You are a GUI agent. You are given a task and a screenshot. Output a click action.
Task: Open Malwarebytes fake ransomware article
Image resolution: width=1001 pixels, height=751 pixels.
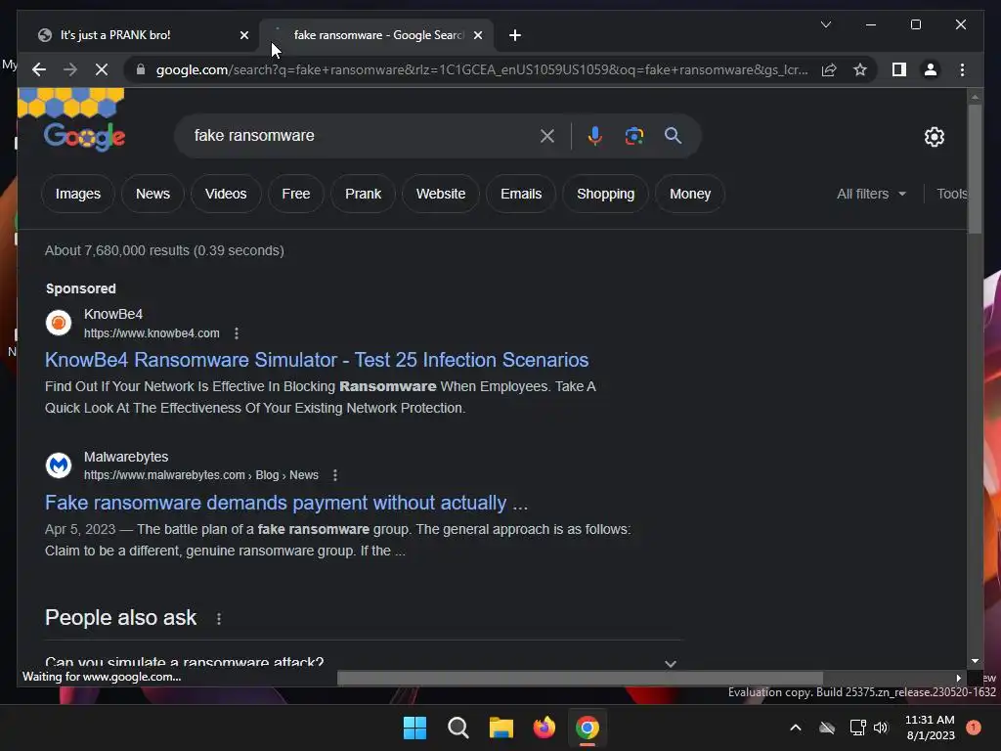(x=286, y=503)
